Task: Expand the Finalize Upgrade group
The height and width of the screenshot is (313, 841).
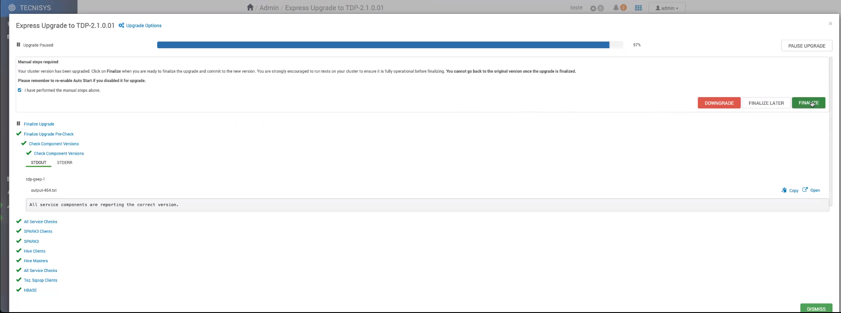Action: click(39, 124)
